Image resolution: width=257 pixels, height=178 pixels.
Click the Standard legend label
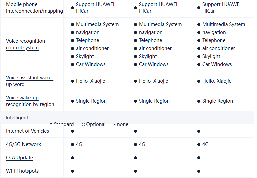tap(64, 124)
